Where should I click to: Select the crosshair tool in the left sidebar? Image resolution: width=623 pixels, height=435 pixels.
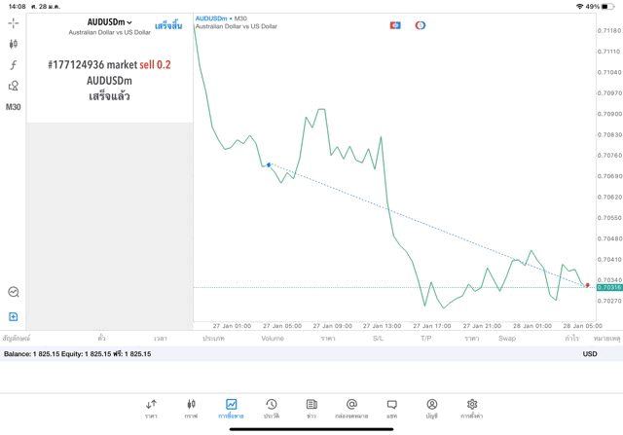[x=14, y=22]
